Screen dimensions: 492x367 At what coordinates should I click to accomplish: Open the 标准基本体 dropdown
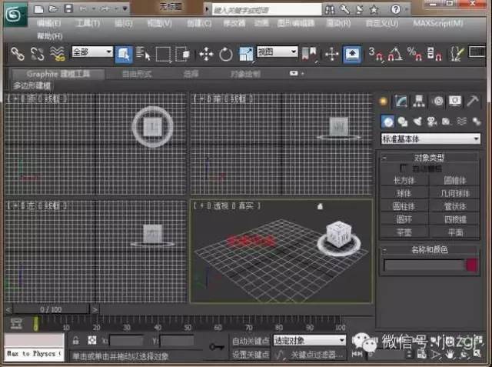(x=430, y=139)
